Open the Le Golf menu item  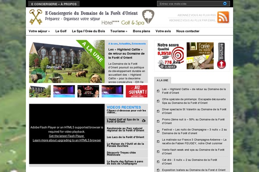(x=61, y=31)
